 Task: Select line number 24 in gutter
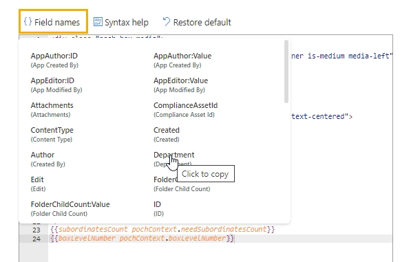[36, 239]
